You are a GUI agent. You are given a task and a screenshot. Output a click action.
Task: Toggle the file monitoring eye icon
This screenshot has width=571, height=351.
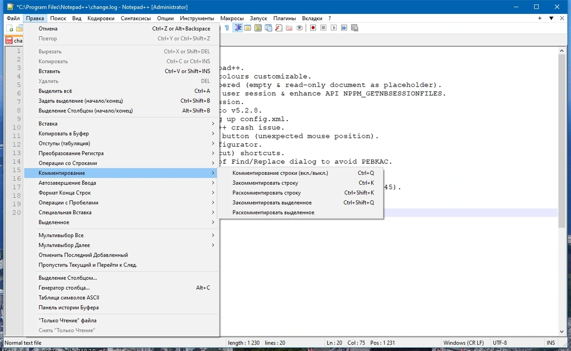(x=299, y=28)
